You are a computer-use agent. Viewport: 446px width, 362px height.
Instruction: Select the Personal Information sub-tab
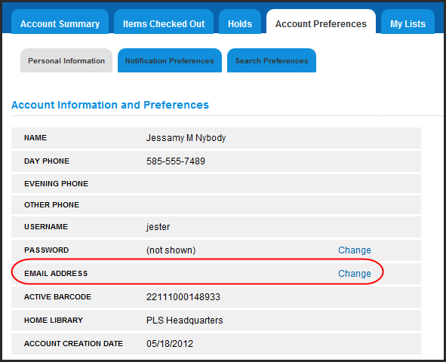pyautogui.click(x=66, y=60)
